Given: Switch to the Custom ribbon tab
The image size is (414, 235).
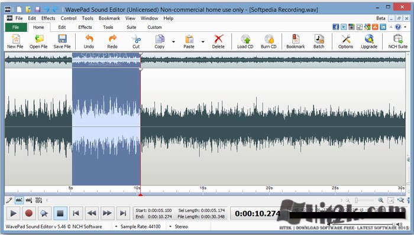Looking at the screenshot, I should point(155,27).
